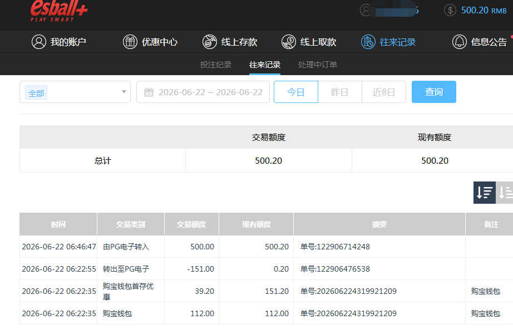Select the grey ascending sort icon

tap(505, 193)
